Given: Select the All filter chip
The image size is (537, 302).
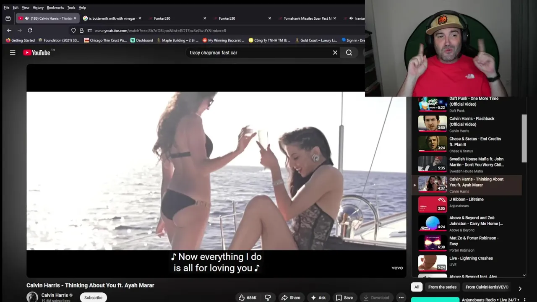Looking at the screenshot, I should point(417,287).
